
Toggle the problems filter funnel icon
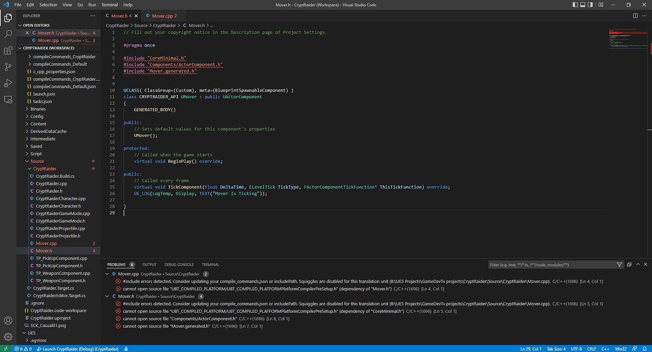[619, 265]
